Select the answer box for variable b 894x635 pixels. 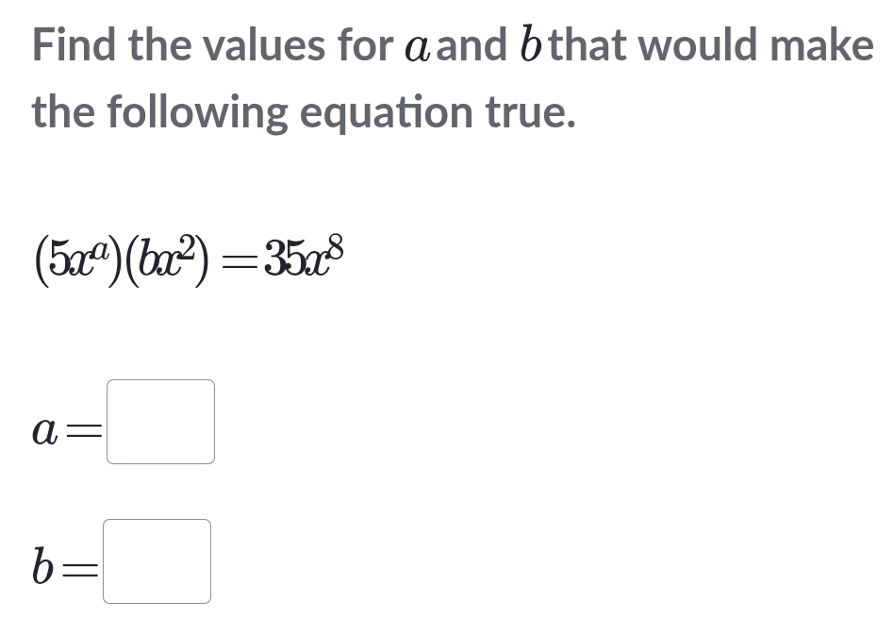point(157,562)
